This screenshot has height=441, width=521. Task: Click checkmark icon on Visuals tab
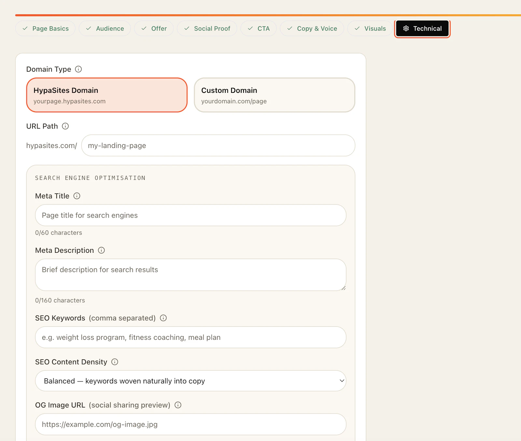point(357,28)
